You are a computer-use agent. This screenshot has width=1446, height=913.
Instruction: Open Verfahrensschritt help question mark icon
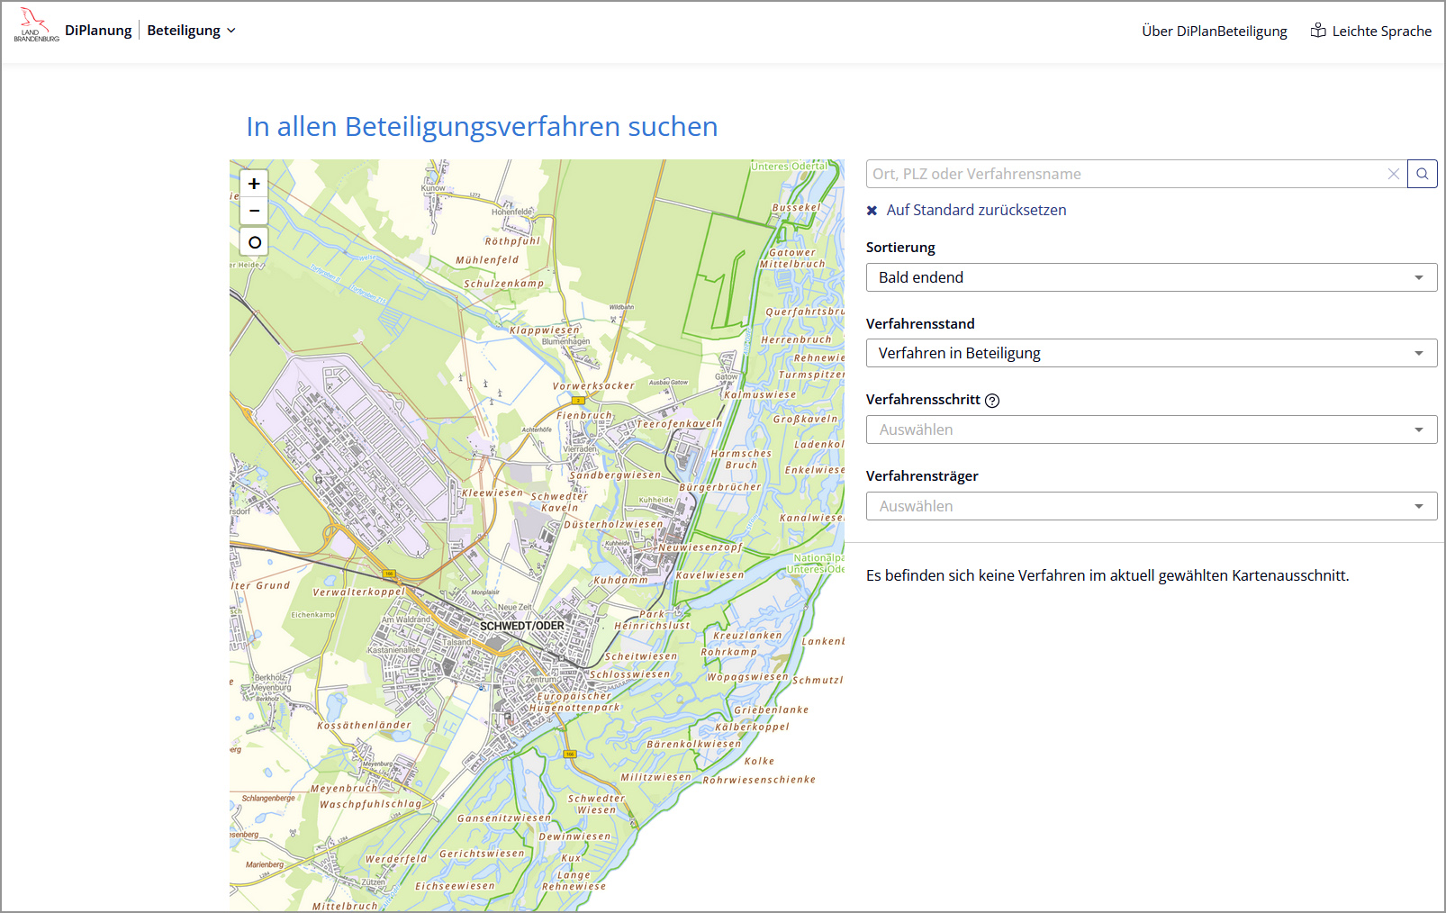click(992, 401)
